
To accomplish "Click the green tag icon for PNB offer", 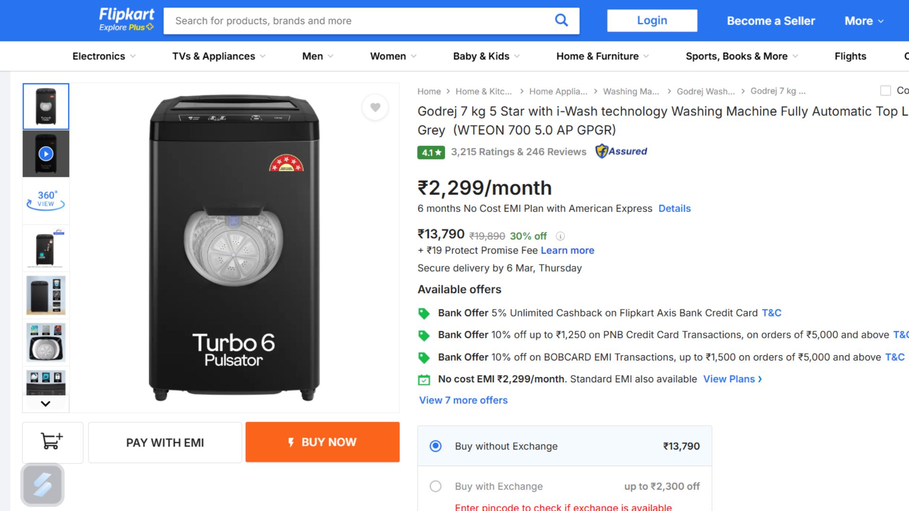I will pos(424,335).
